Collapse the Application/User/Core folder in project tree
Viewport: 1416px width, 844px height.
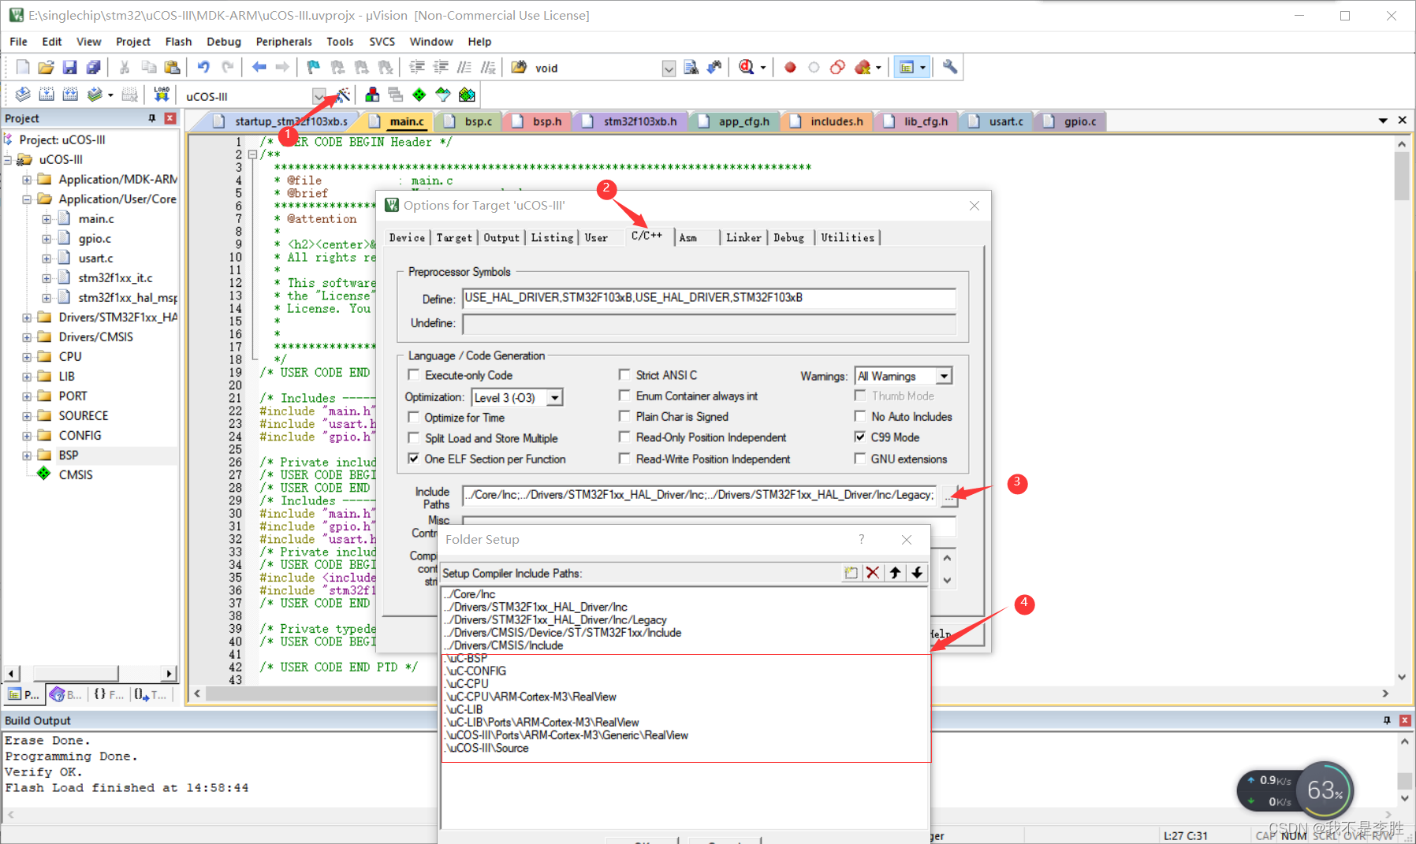pos(27,199)
